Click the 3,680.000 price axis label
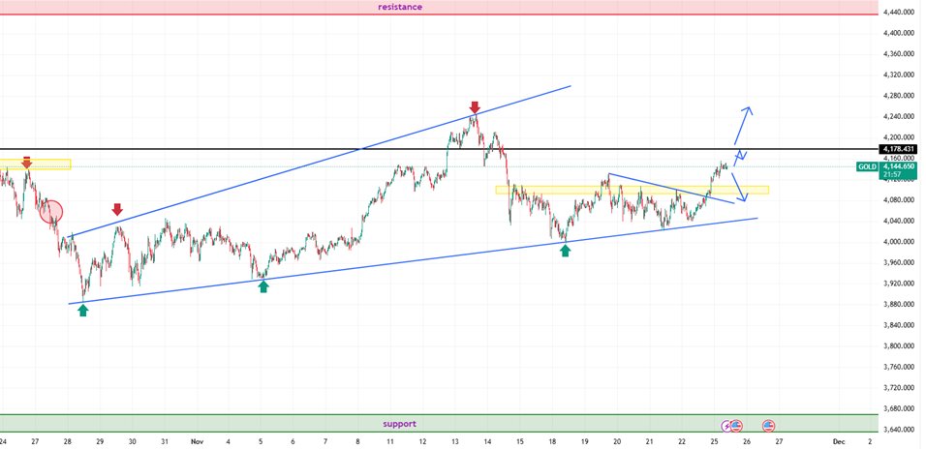926x449 pixels. pyautogui.click(x=901, y=408)
